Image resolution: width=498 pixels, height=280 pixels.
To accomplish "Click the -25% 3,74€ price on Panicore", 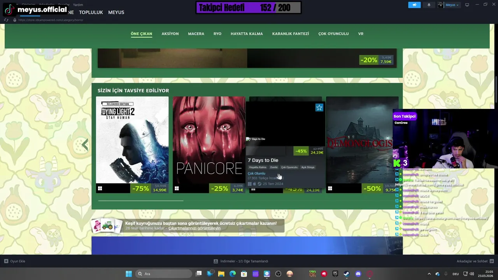I will tap(228, 189).
